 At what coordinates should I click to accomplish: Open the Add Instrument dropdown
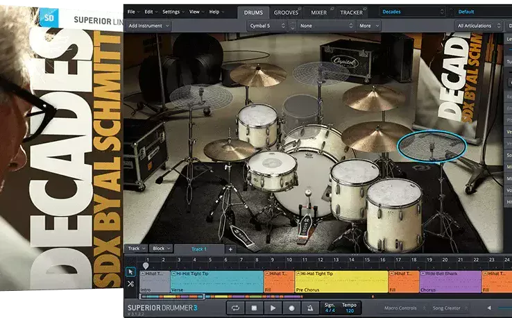point(148,26)
